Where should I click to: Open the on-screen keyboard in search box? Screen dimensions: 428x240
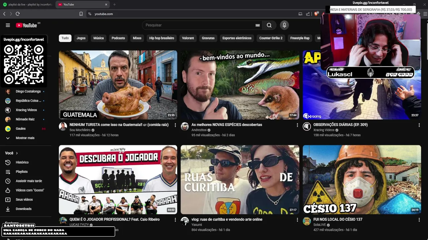[257, 25]
